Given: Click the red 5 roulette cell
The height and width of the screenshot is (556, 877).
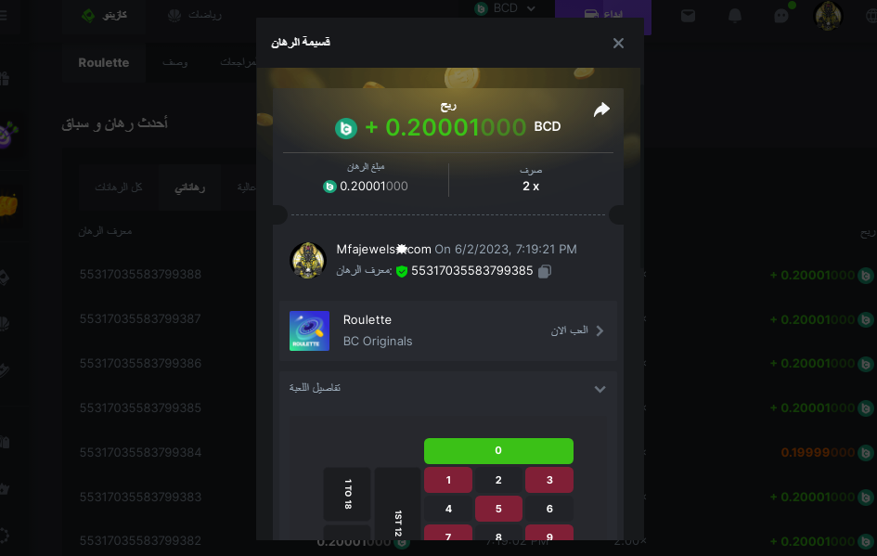Looking at the screenshot, I should [x=498, y=509].
